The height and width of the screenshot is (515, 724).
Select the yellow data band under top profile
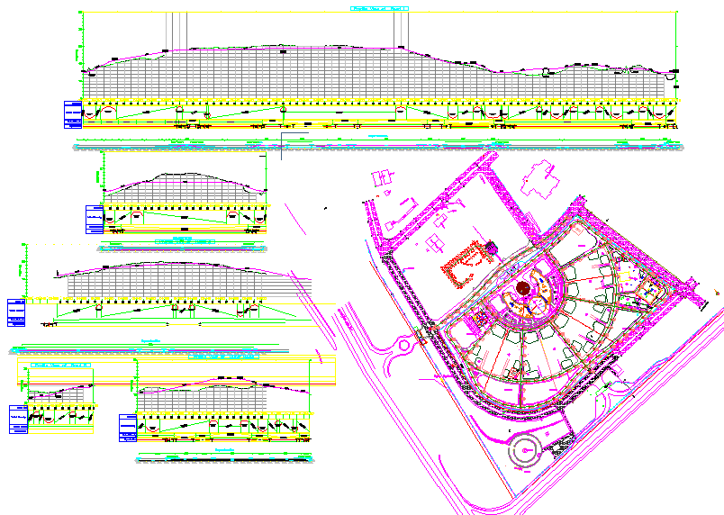[x=378, y=102]
